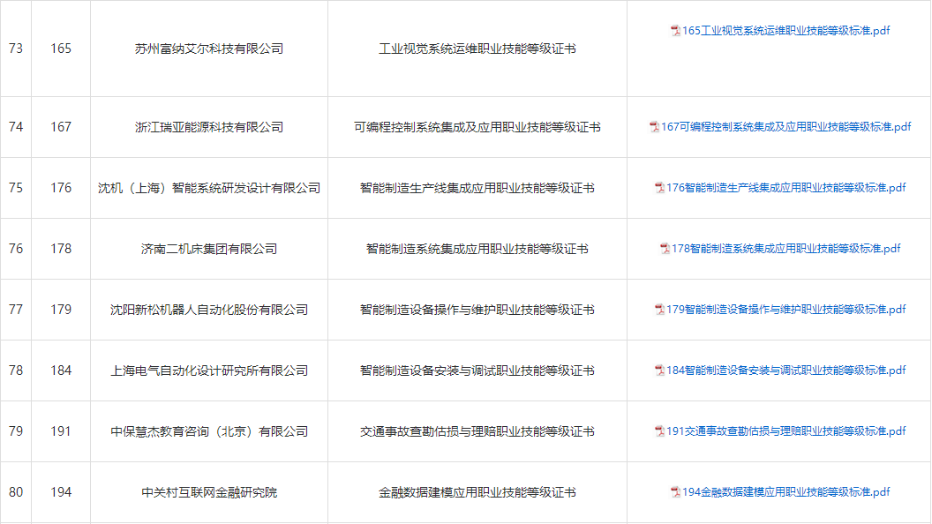Viewport: 932px width, 524px height.
Task: Click PDF icon for 165 industrial vision standard
Action: click(675, 31)
